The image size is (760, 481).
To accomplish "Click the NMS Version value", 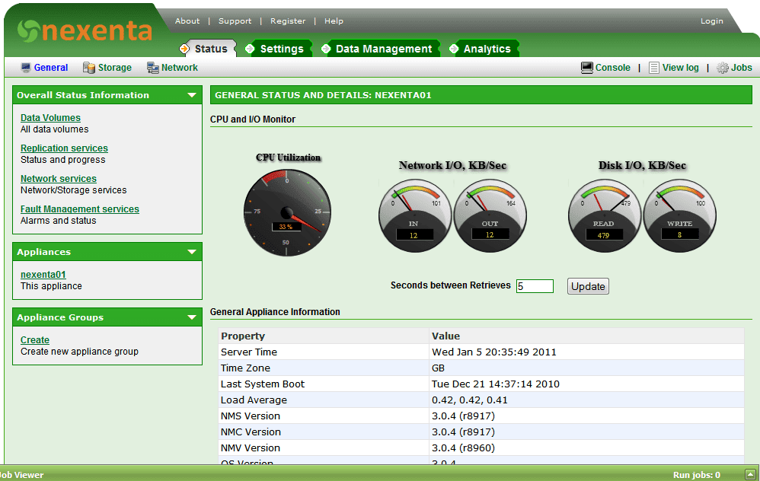I will click(463, 416).
